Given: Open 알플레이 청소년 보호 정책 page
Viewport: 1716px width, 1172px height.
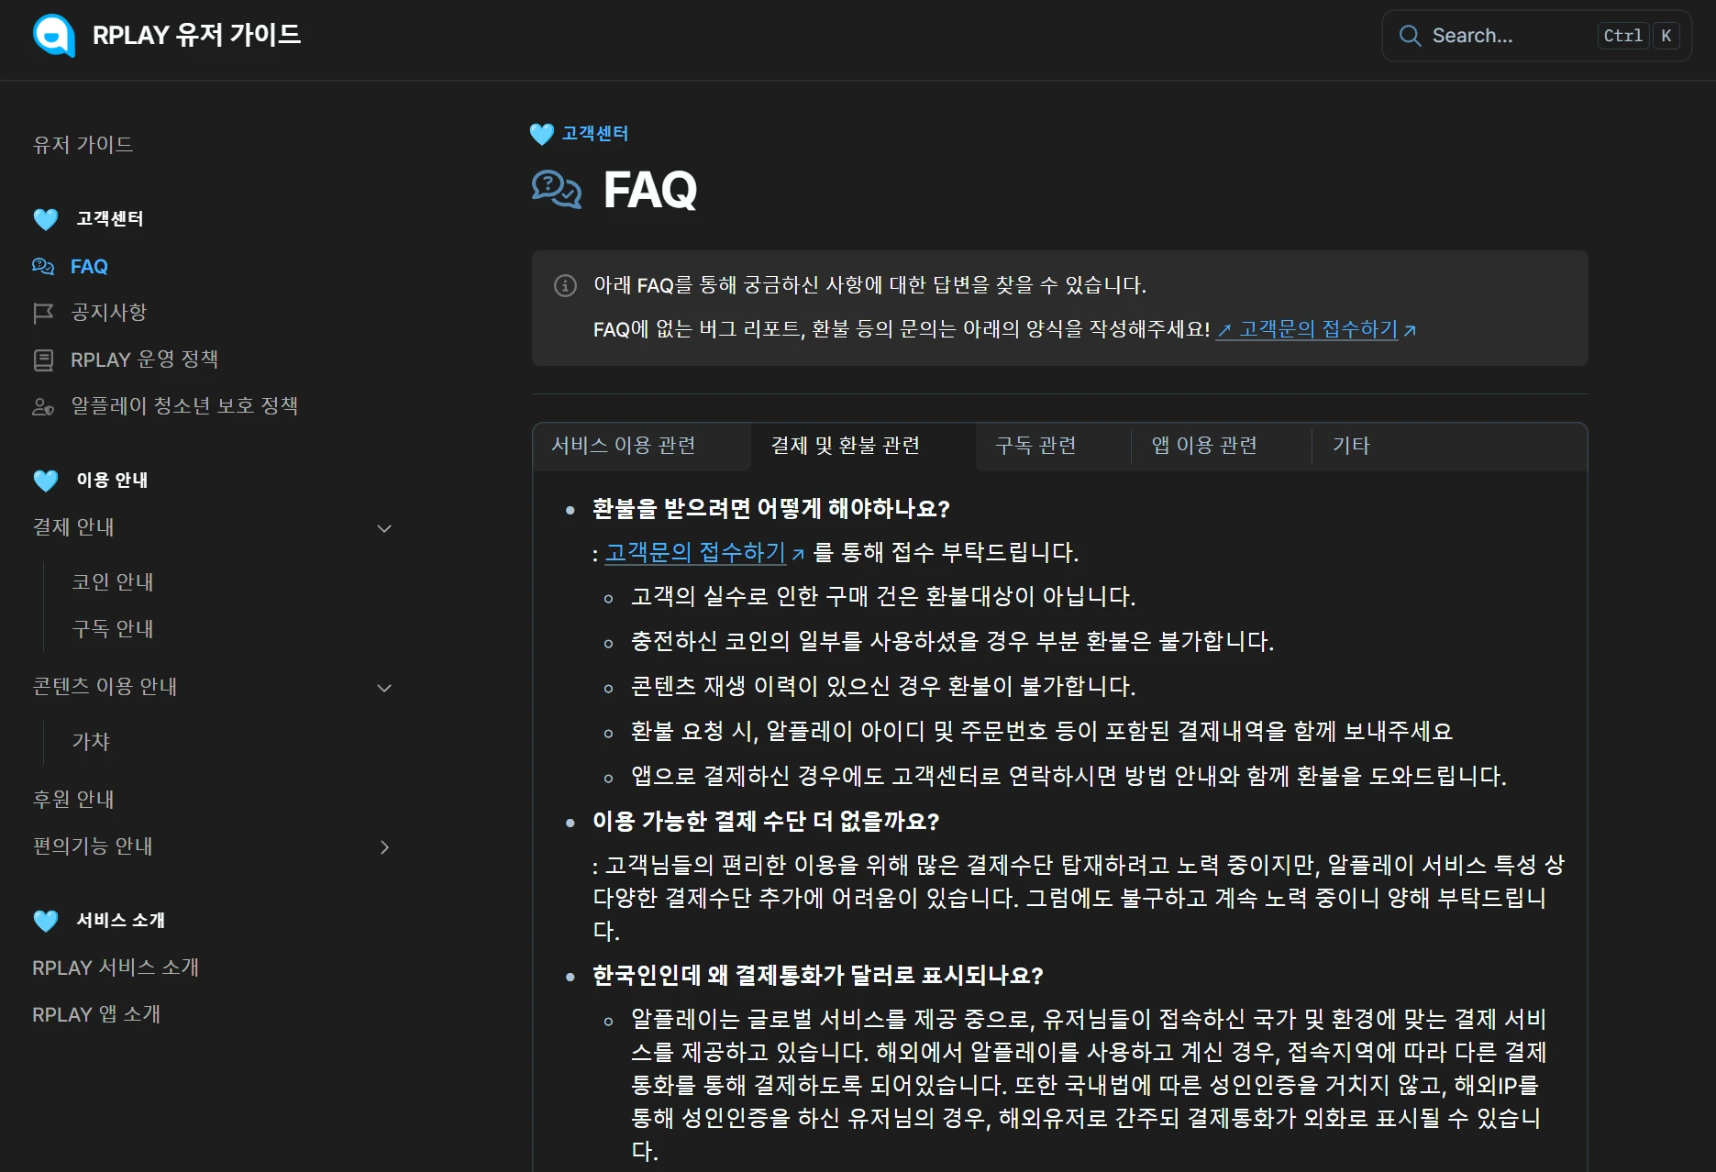Looking at the screenshot, I should click(184, 406).
